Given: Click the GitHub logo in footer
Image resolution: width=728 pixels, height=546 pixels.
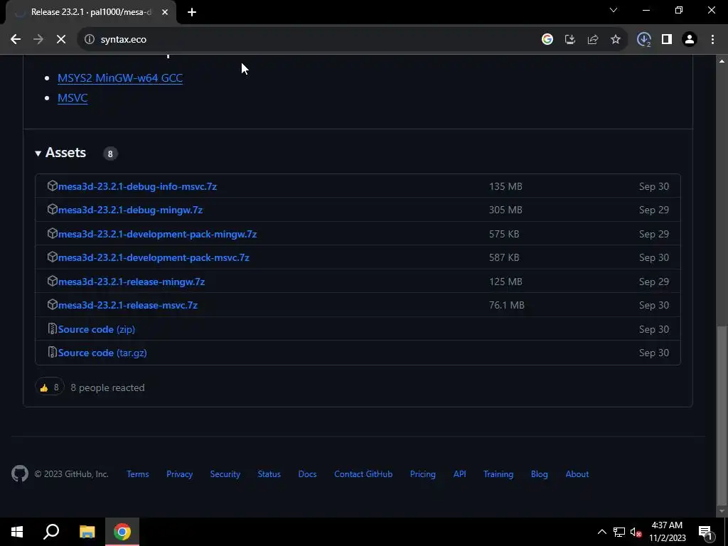Looking at the screenshot, I should 20,474.
